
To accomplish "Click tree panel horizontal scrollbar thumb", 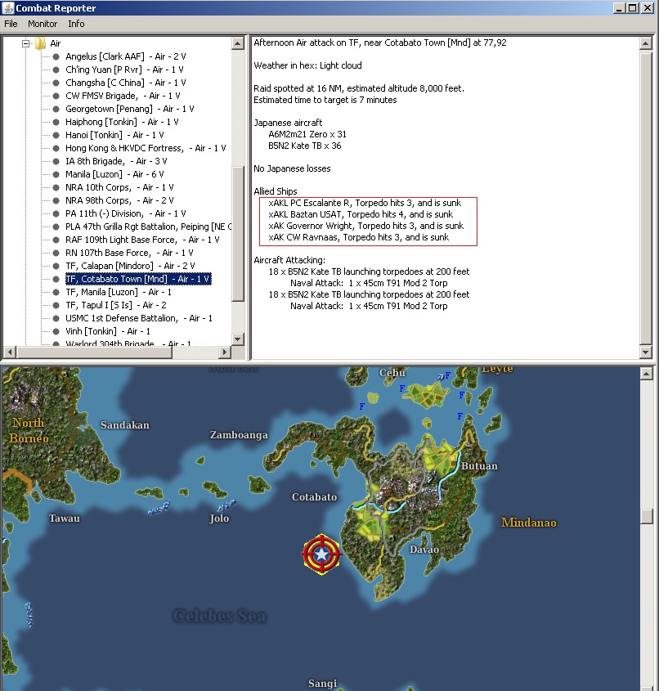I will 94,352.
